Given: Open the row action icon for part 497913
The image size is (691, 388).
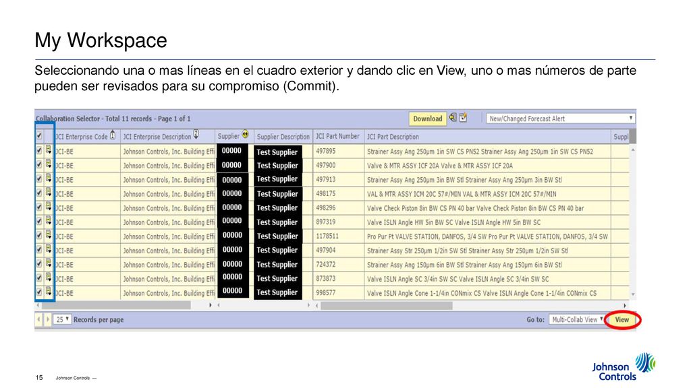Looking at the screenshot, I should (49, 179).
